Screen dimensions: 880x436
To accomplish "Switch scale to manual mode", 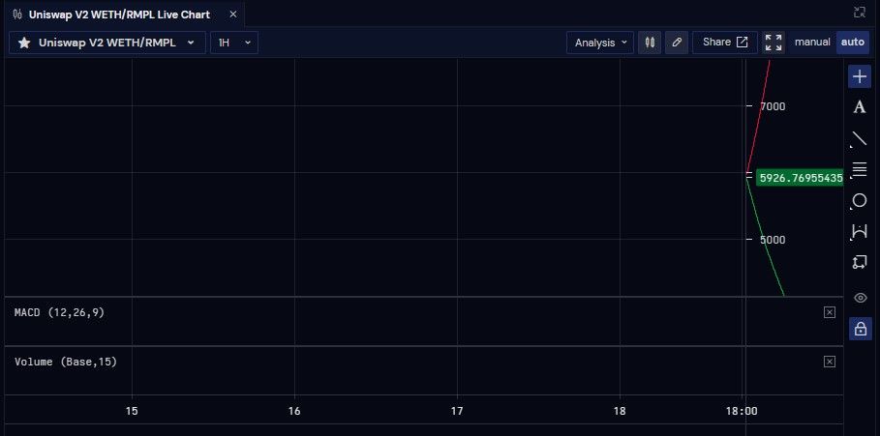I will point(812,43).
